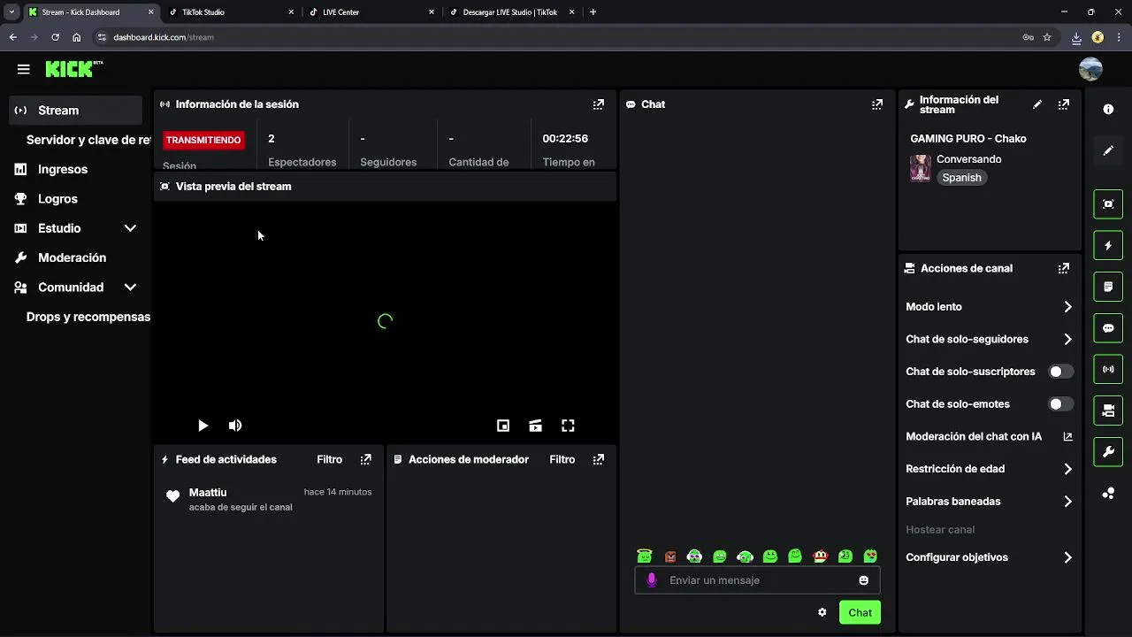
Task: Click the purple microphone icon in chat input
Action: click(x=652, y=580)
